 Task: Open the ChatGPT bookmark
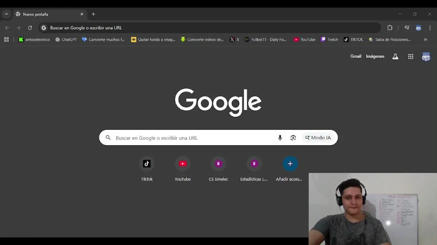coord(66,39)
